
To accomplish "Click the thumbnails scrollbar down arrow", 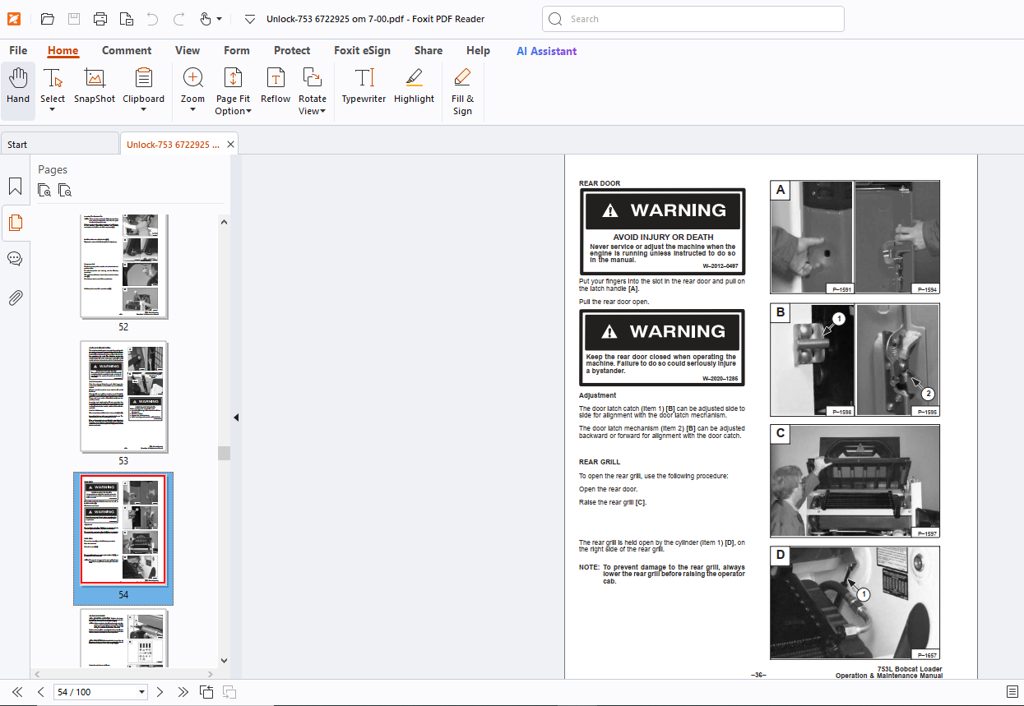I will click(224, 660).
